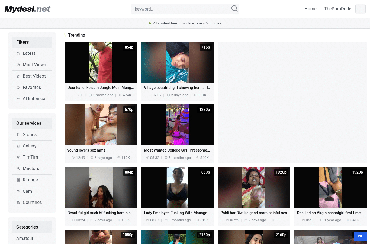
Task: Click the star icon beside Best Videos
Action: point(18,76)
